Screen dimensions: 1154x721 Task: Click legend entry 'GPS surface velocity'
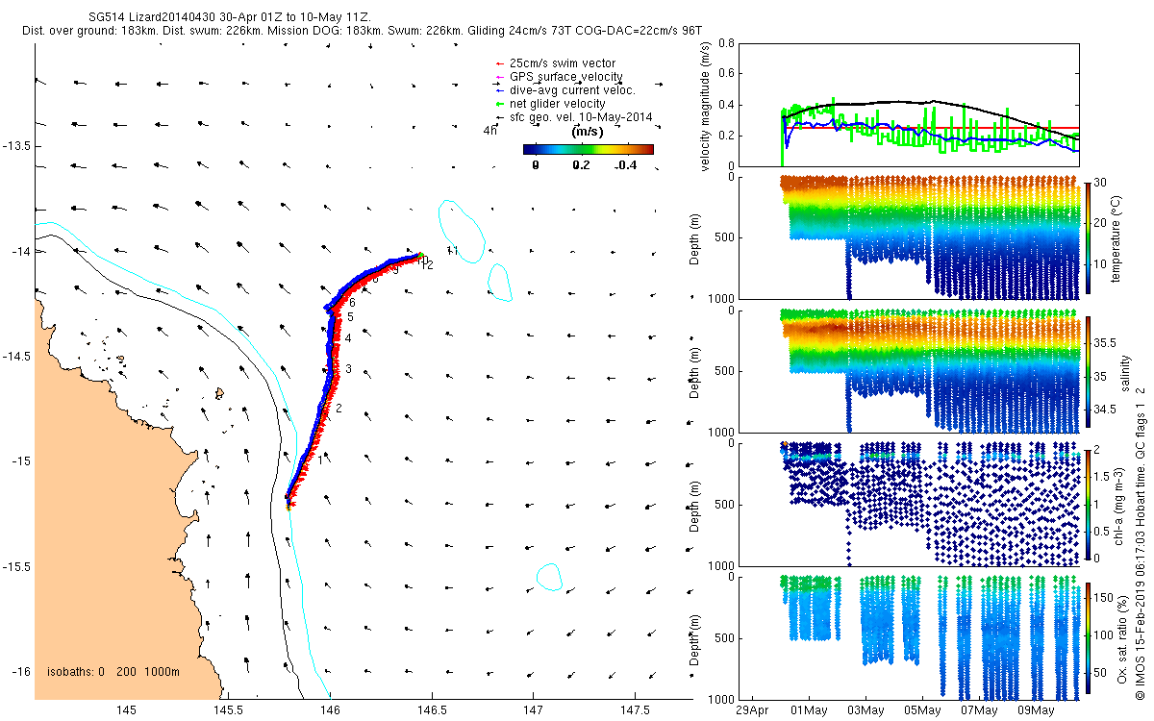pos(566,77)
